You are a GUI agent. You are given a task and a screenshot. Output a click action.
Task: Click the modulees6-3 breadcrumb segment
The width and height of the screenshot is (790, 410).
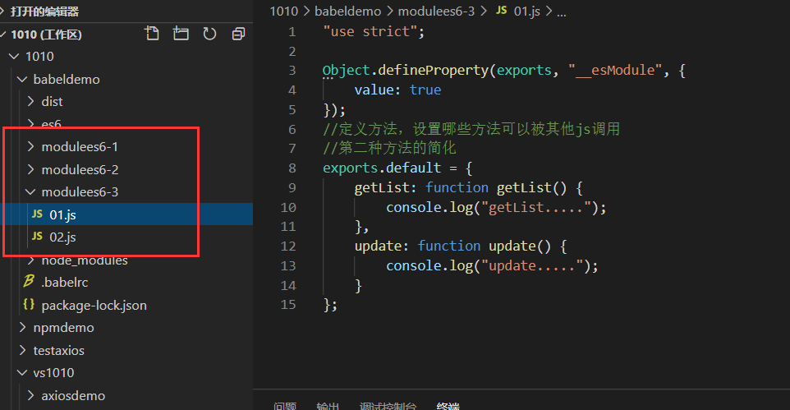coord(436,11)
